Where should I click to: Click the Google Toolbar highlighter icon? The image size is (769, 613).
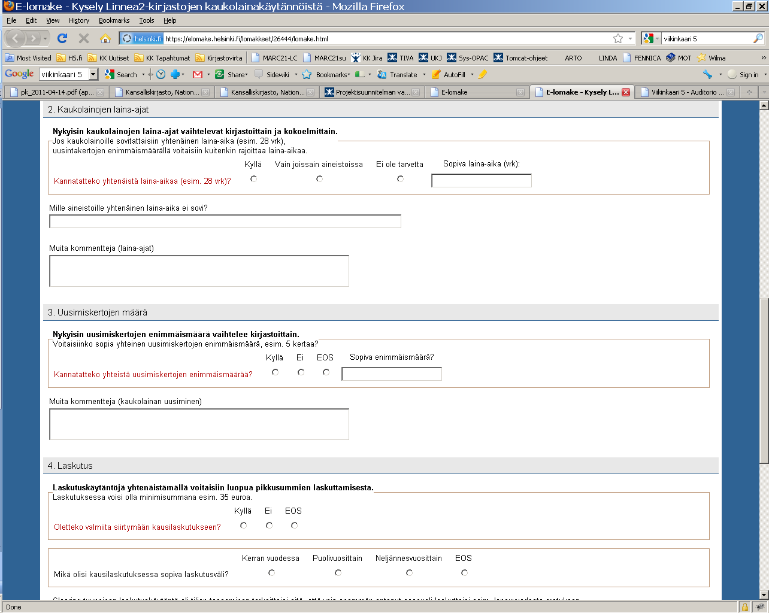click(x=483, y=74)
